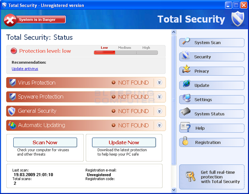Open the Update section
This screenshot has height=194, width=249.
[212, 85]
